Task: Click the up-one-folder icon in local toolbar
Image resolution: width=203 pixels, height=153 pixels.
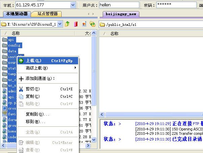Action: point(67,24)
